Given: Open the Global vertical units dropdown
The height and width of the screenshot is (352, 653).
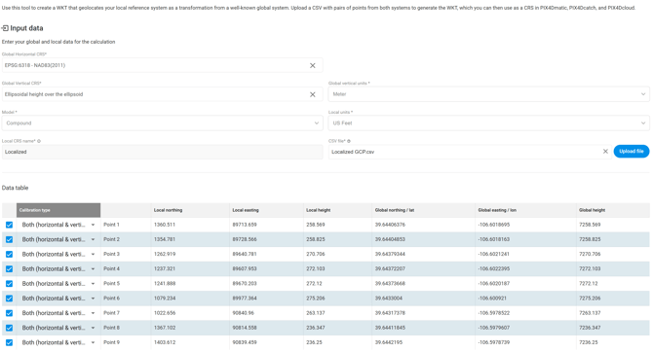Looking at the screenshot, I should tap(488, 94).
